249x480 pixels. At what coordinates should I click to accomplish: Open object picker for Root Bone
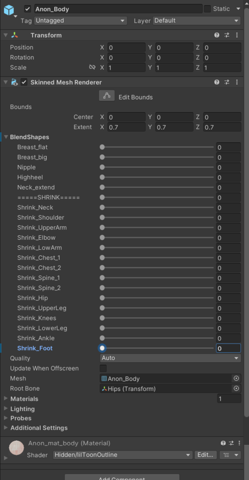click(236, 389)
